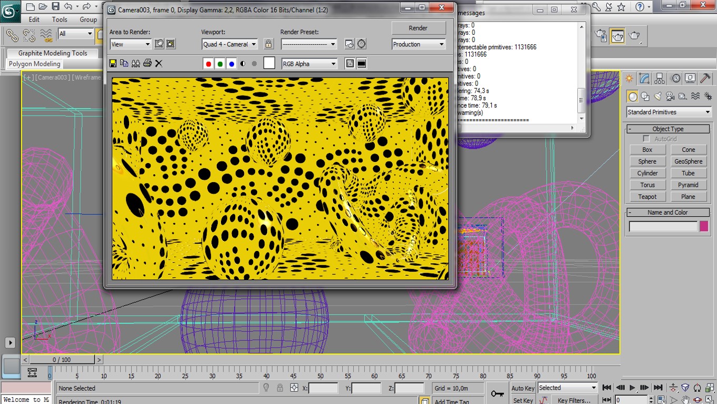This screenshot has height=404, width=717.
Task: Open the Production render mode dropdown
Action: click(x=419, y=44)
